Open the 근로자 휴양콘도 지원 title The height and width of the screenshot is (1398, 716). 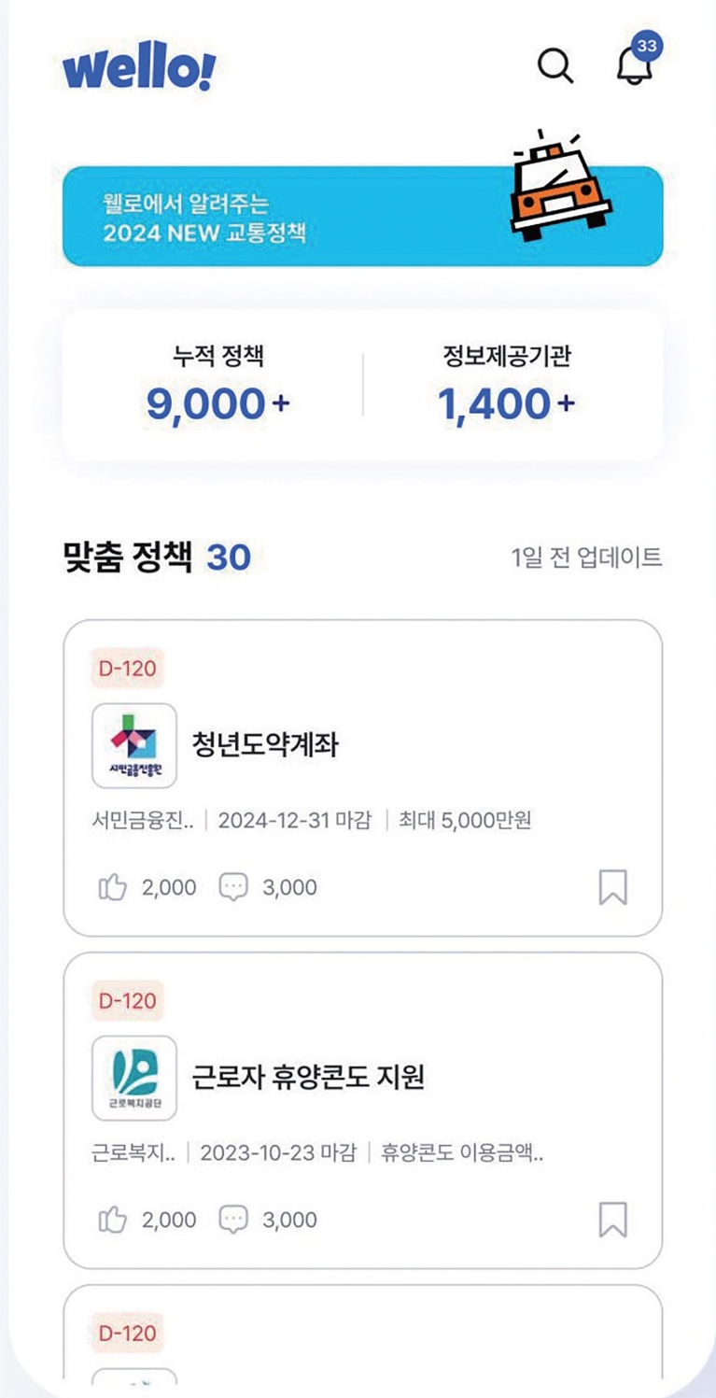click(x=308, y=1077)
